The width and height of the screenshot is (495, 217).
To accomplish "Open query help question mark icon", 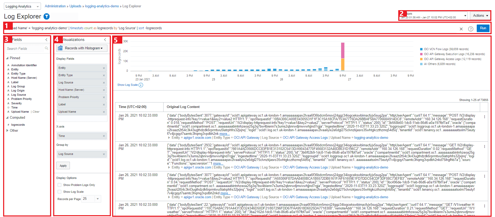I will click(x=470, y=29).
